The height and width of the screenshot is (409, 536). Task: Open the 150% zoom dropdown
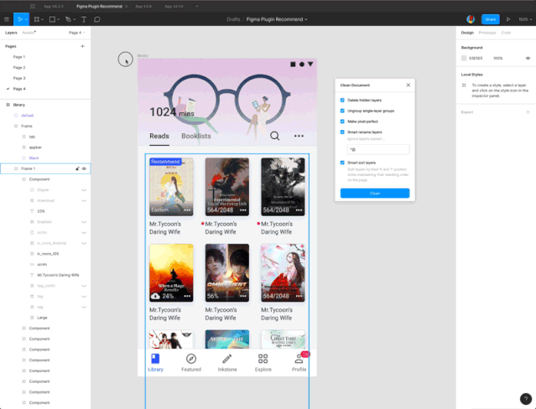click(525, 19)
